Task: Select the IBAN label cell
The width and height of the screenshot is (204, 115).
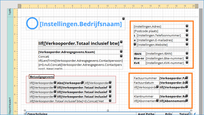Action: pos(139,54)
